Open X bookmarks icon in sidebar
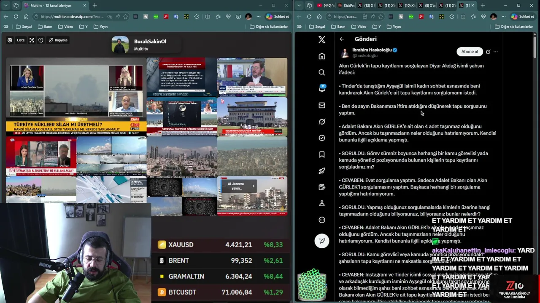Viewport: 540px width, 303px height. pyautogui.click(x=322, y=154)
